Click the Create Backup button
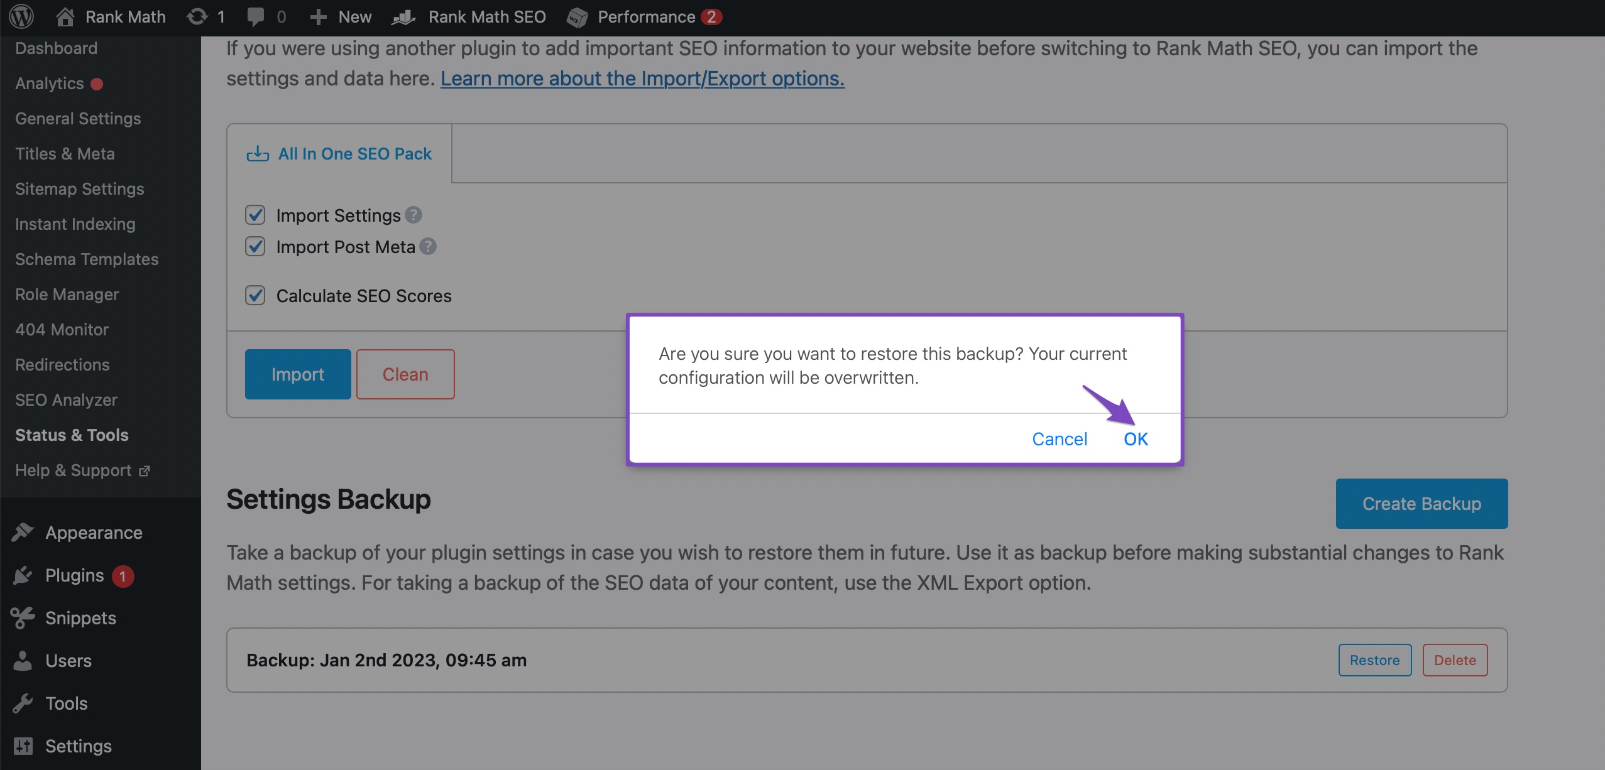Image resolution: width=1605 pixels, height=770 pixels. coord(1421,504)
